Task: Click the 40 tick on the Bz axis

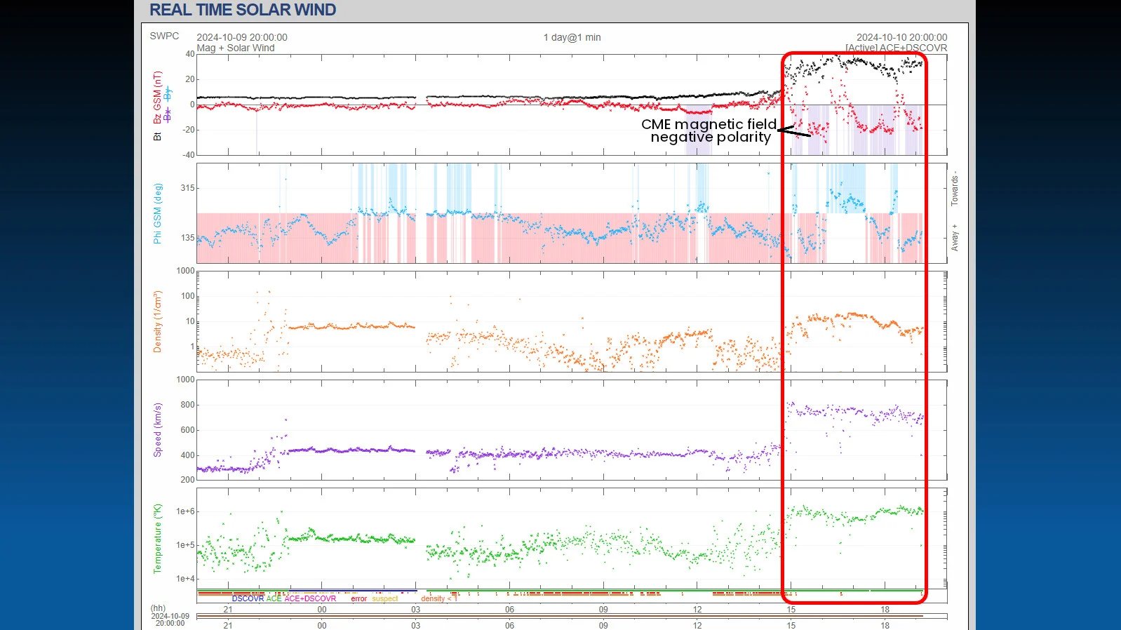Action: 189,54
